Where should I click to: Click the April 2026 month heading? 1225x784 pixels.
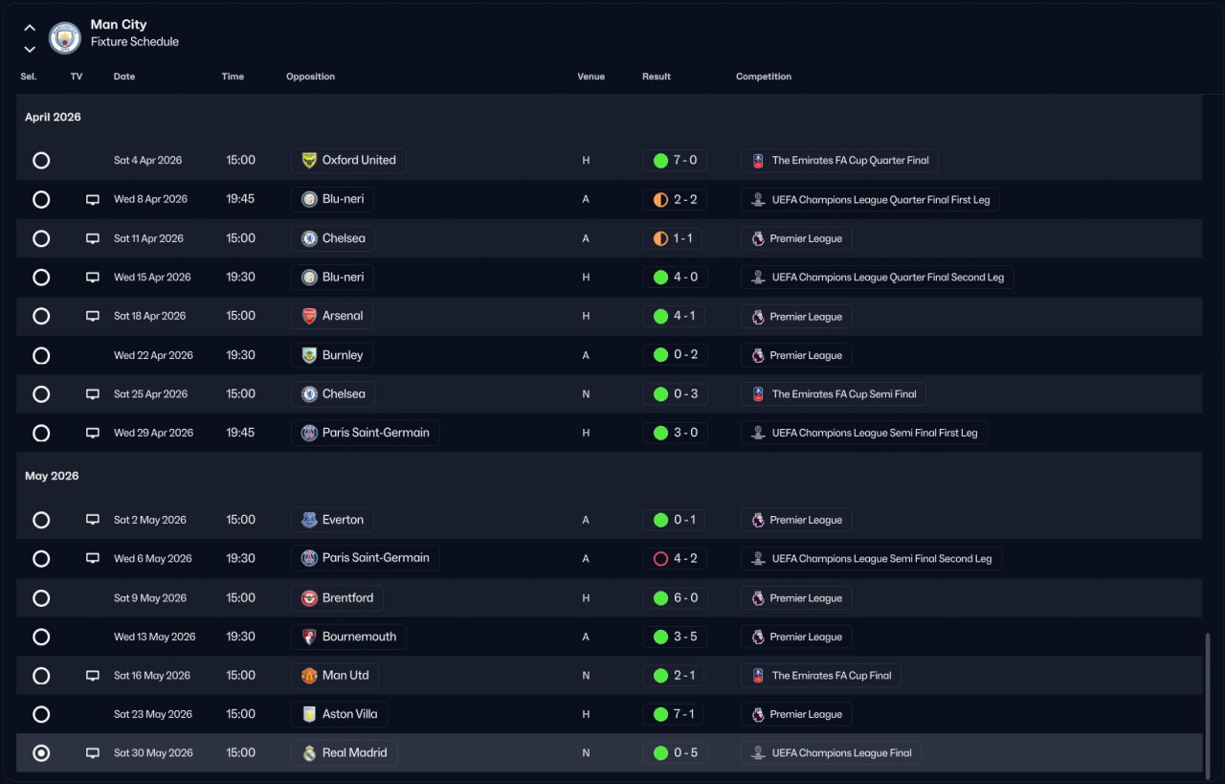(x=54, y=118)
